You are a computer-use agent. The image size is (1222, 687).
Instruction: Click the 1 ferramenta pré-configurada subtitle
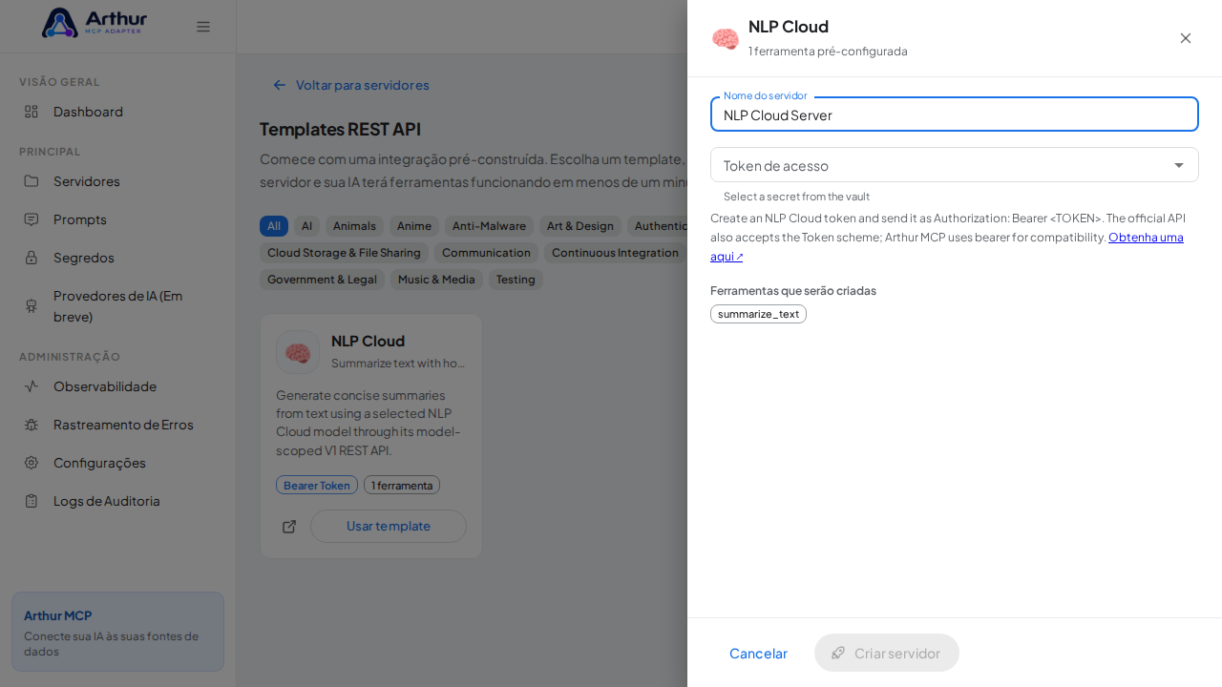[828, 52]
